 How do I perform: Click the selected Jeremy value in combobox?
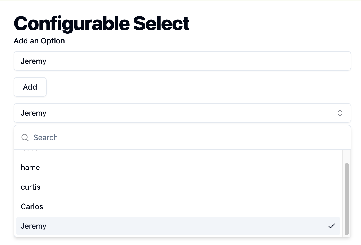(33, 113)
